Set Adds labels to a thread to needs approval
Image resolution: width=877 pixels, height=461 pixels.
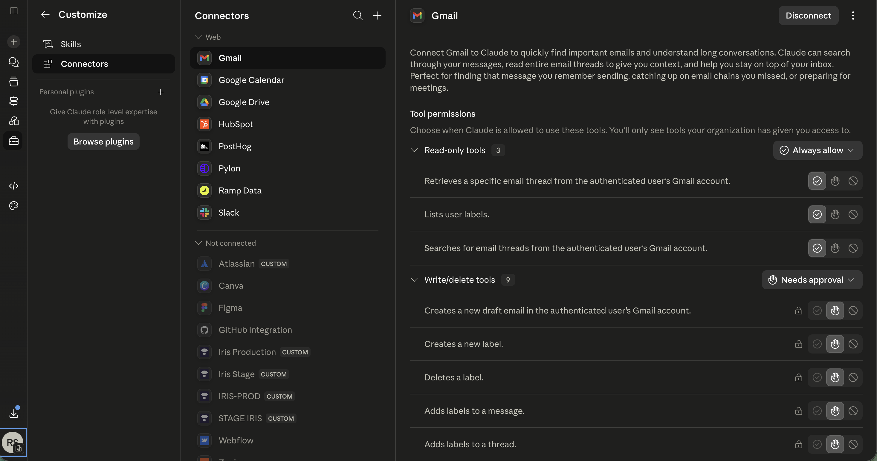point(835,444)
